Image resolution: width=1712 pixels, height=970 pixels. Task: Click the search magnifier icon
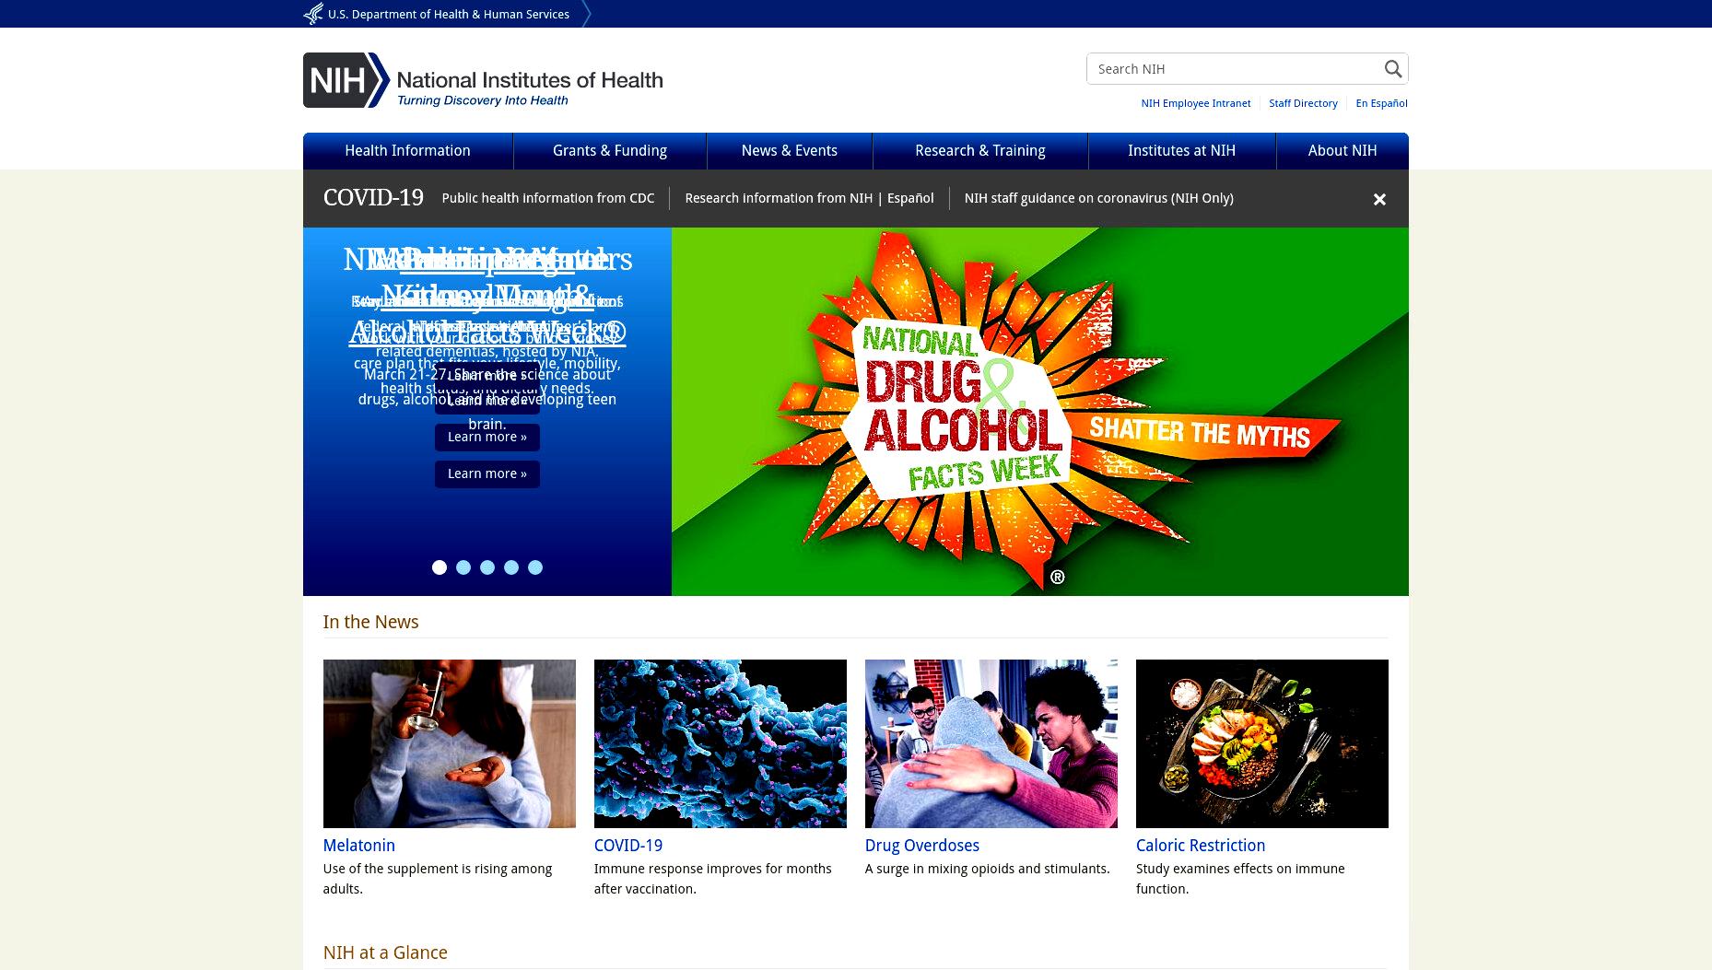1392,69
